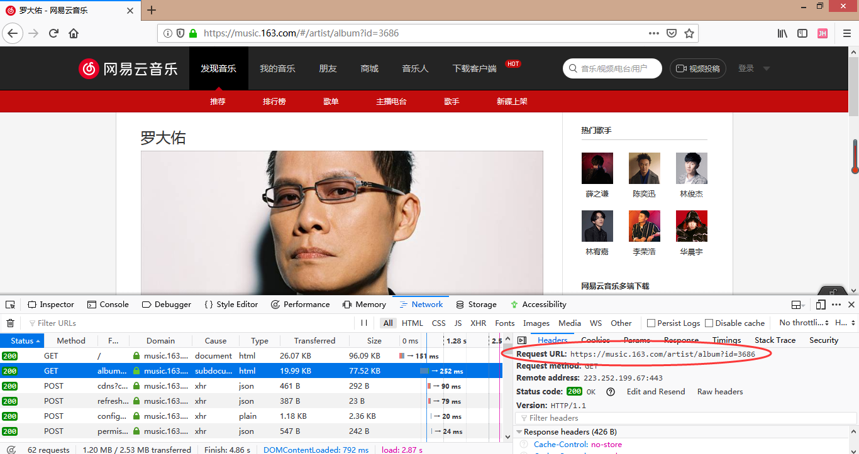Bookmark this page with the star
This screenshot has width=859, height=454.
689,33
